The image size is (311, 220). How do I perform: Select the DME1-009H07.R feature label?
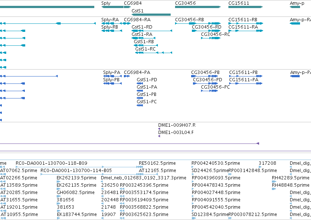pos(177,125)
